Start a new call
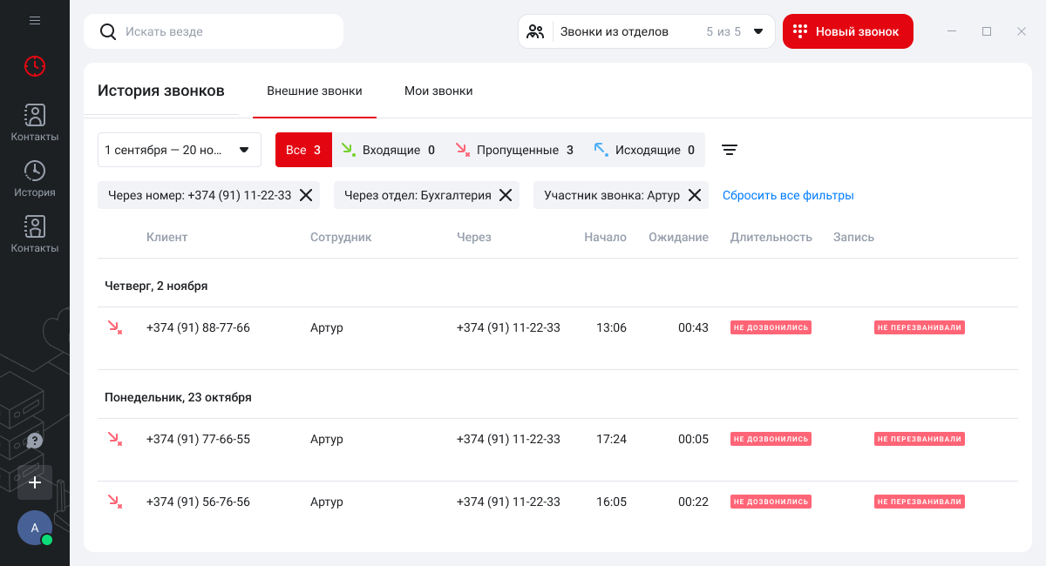 847,31
